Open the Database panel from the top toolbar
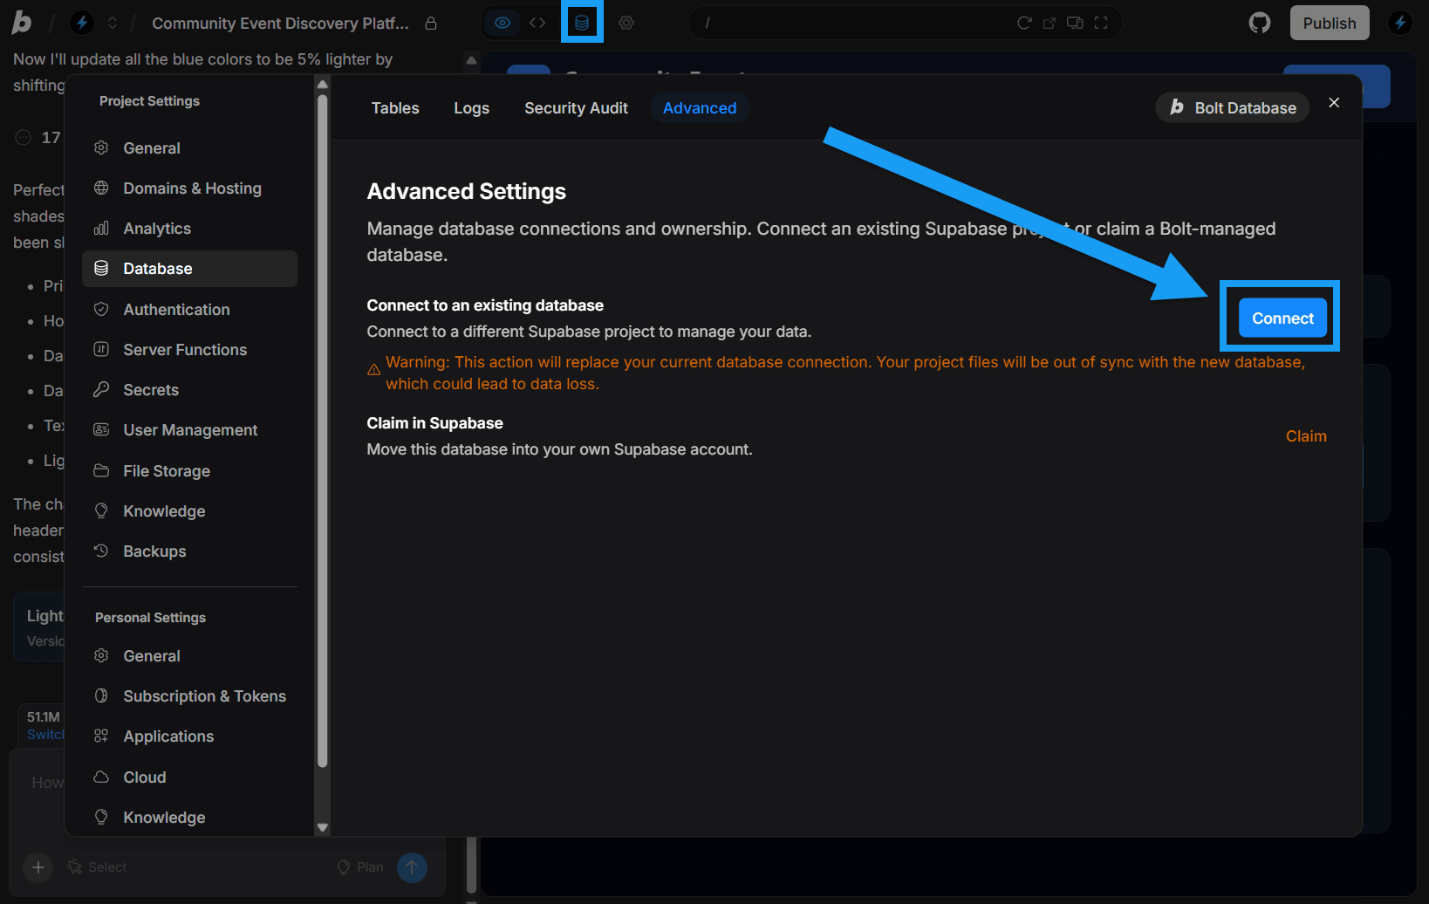 [582, 22]
